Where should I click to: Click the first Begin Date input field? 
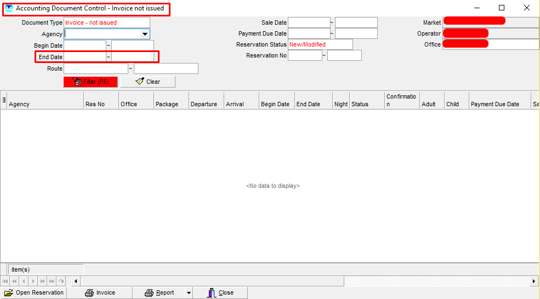tap(84, 45)
